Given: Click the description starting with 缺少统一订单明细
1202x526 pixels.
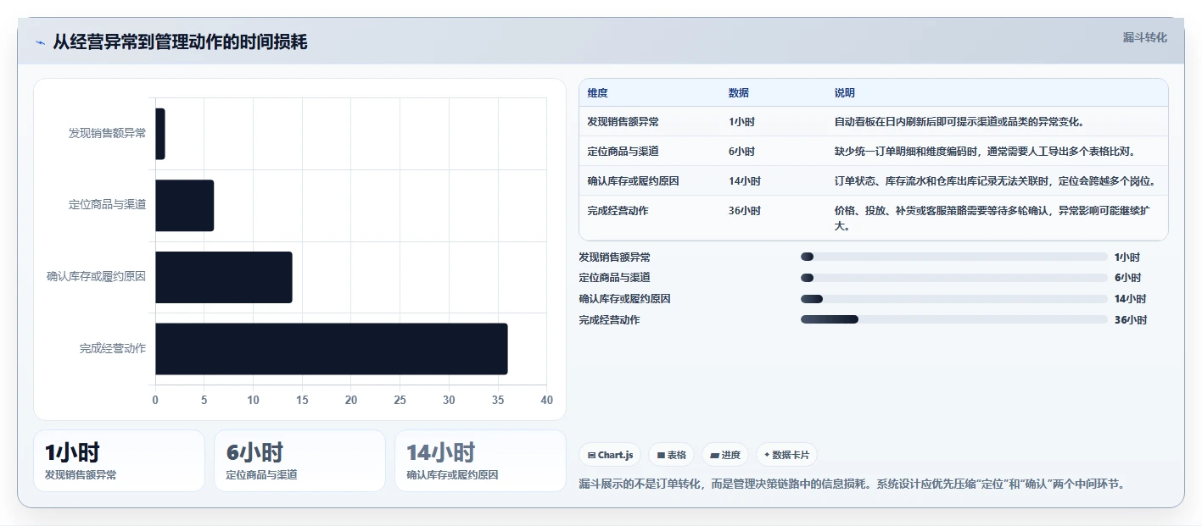Looking at the screenshot, I should point(985,152).
